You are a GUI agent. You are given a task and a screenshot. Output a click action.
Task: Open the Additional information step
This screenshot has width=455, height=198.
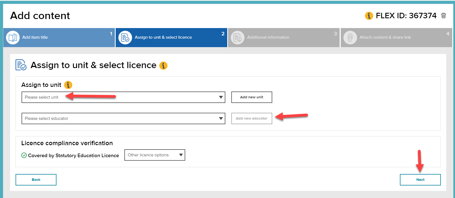[x=284, y=38]
